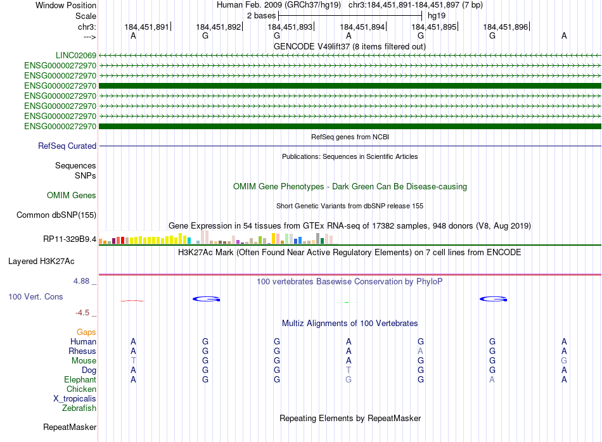
Task: Click the chr3:184,451,891-184,451,897 (7 bp) coordinates
Action: click(x=416, y=5)
